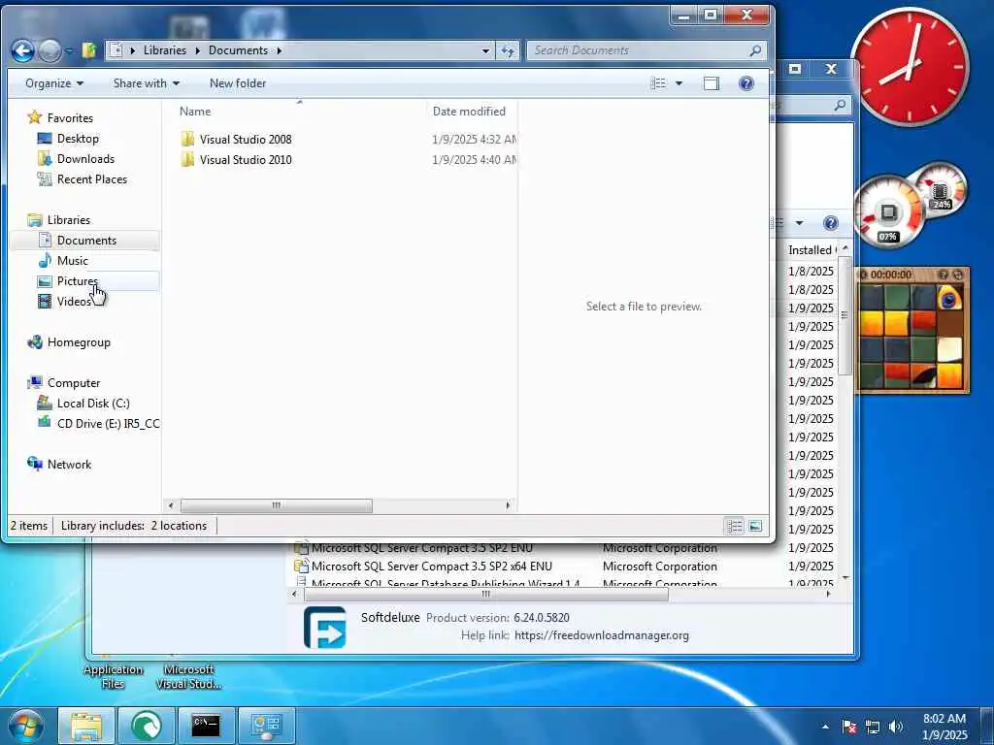Toggle the preview pane button
Screen dimensions: 994x745
click(712, 83)
